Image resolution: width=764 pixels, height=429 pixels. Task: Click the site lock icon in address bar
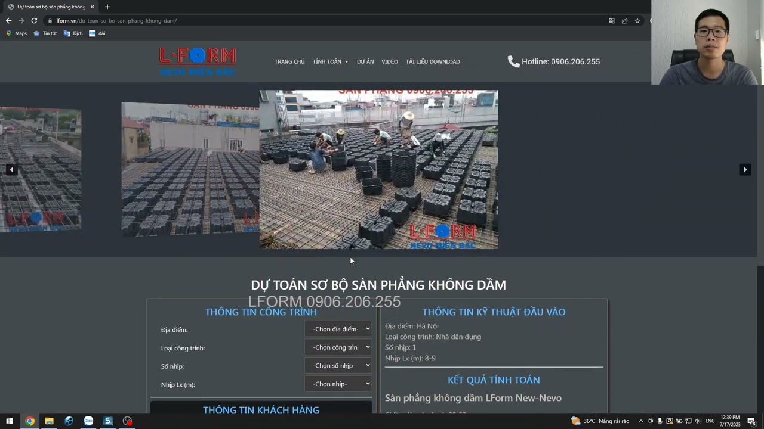50,21
